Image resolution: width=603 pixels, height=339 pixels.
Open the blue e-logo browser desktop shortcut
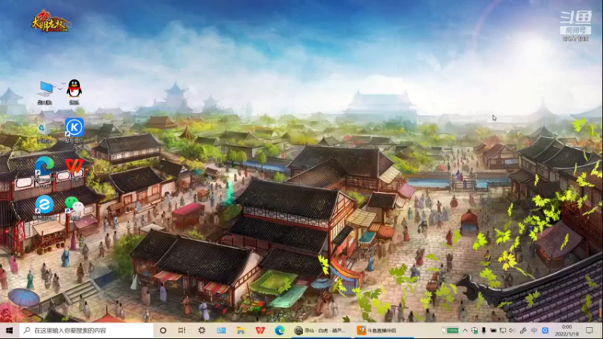click(x=44, y=208)
